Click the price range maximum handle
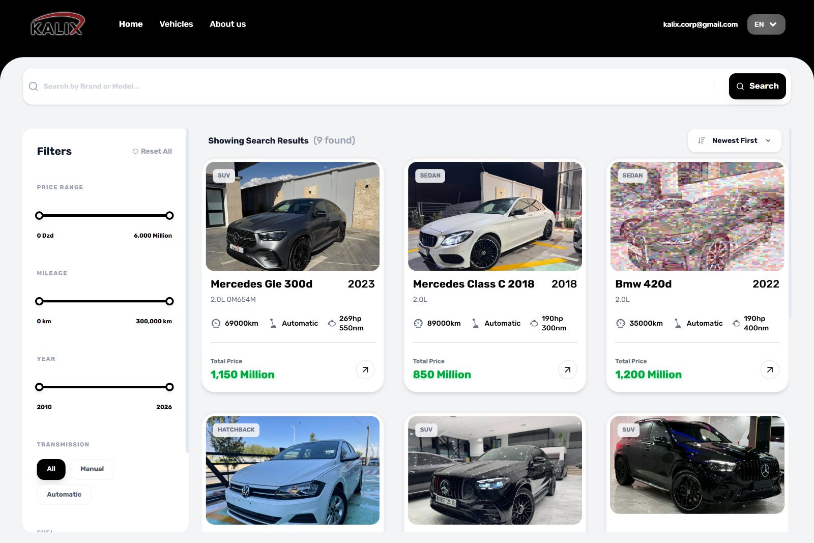The width and height of the screenshot is (814, 543). [x=169, y=216]
